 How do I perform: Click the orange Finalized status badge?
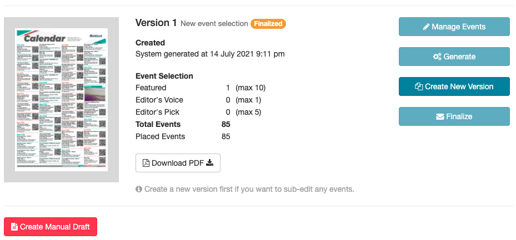click(x=268, y=24)
